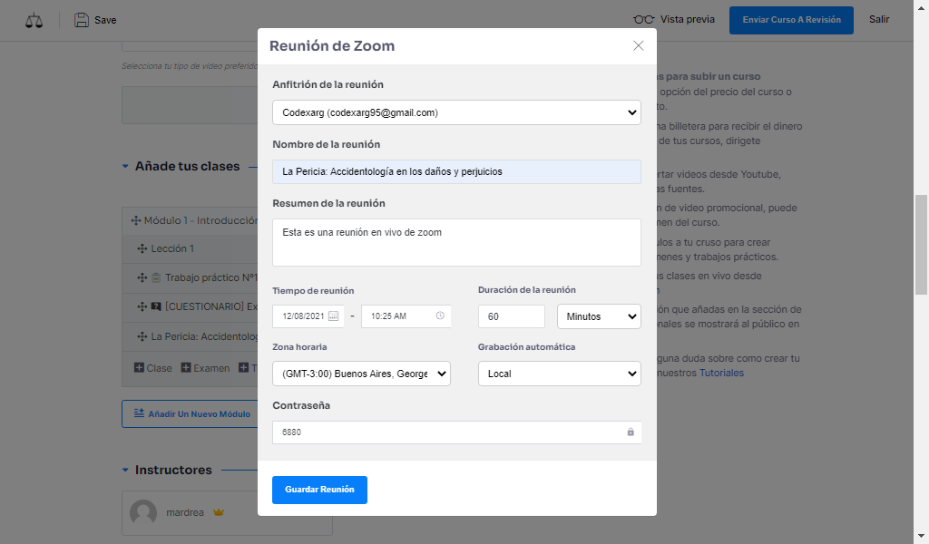Viewport: 929px width, 544px height.
Task: Click the crown icon next to mardrea
Action: [x=219, y=512]
